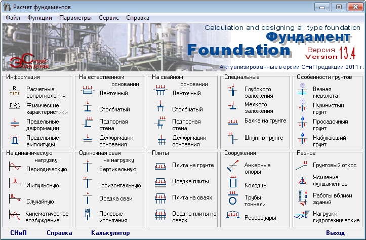Click Деформации основания icon under На естественном основании

pos(88,138)
